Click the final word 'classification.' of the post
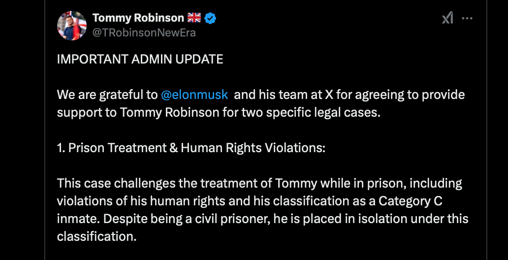The width and height of the screenshot is (508, 260). coord(96,236)
